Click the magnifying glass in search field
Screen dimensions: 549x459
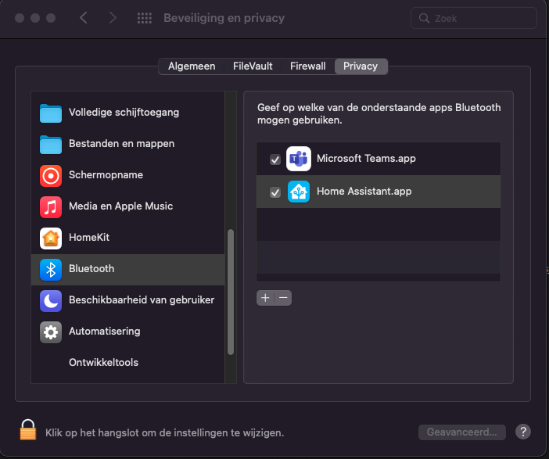[424, 18]
